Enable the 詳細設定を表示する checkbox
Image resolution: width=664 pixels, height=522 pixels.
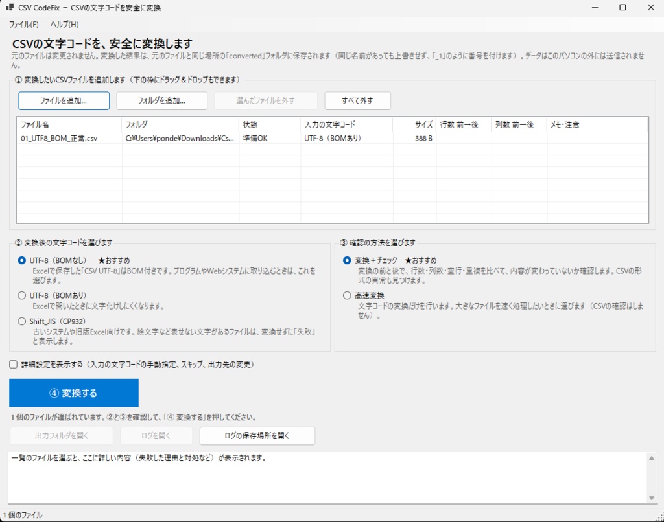(14, 365)
